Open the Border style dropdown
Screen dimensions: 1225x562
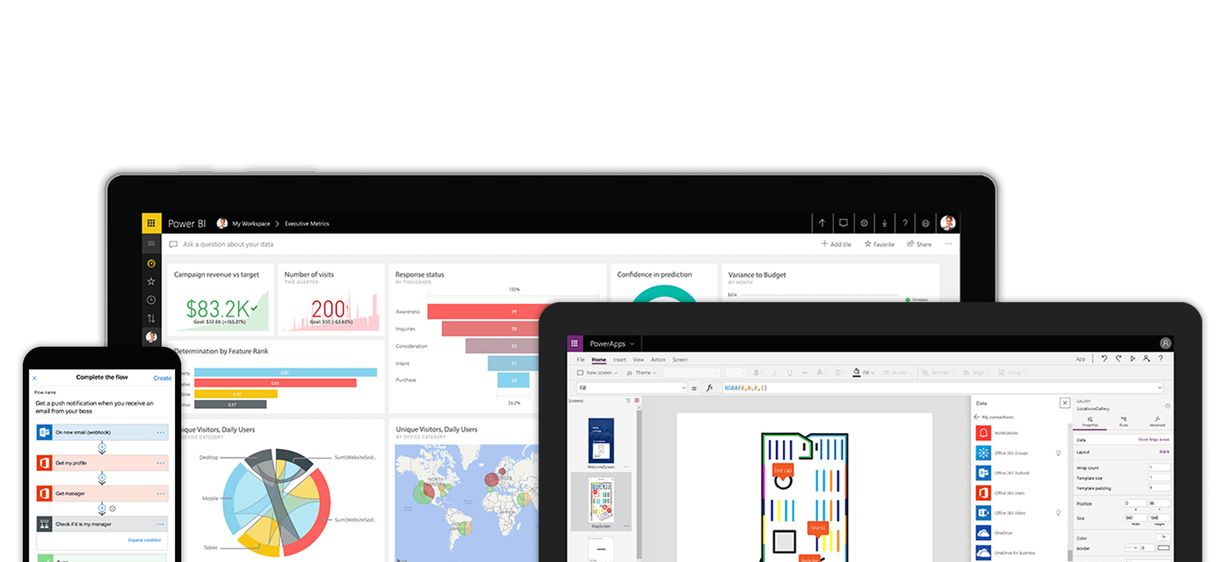coord(1131,548)
